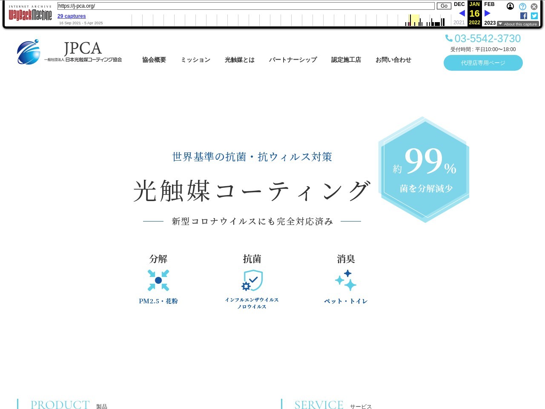
Task: Share capture on Twitter icon
Action: coord(534,16)
